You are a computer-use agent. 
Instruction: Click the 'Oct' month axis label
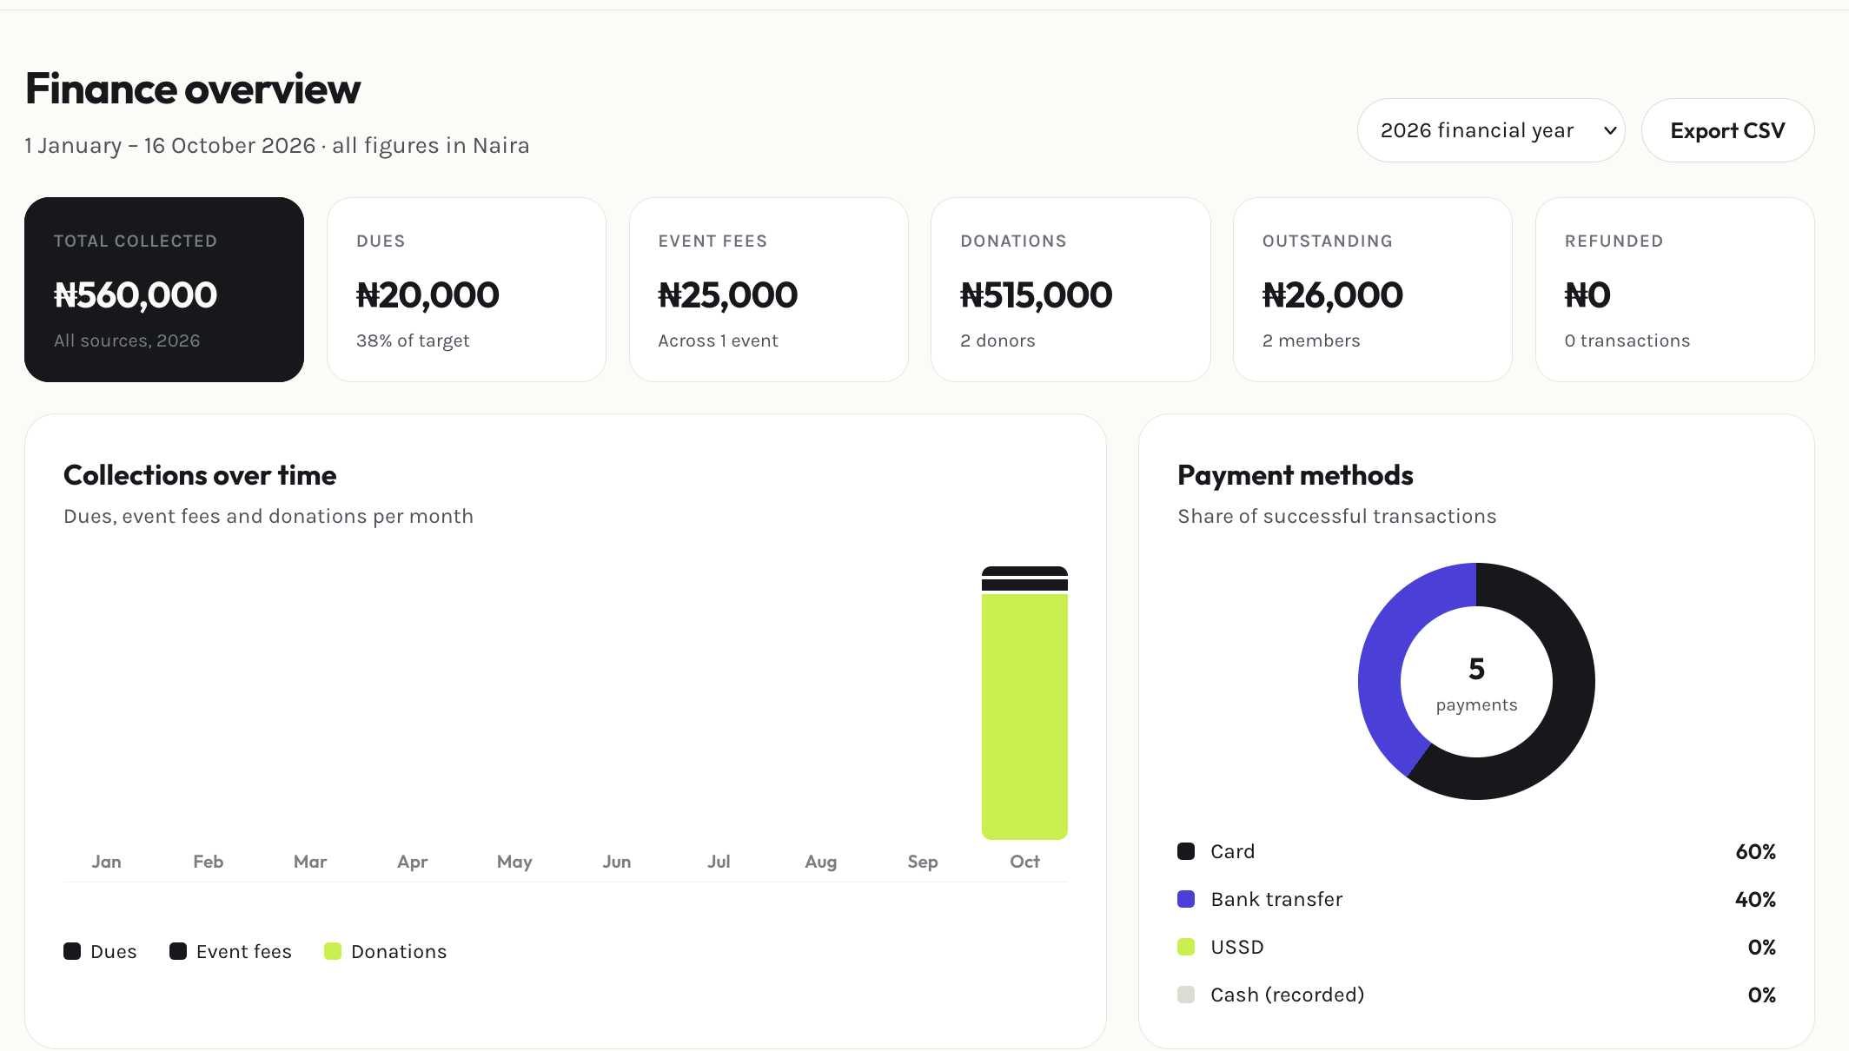pos(1024,862)
